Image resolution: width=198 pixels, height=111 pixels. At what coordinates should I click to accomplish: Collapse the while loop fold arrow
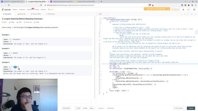tap(101, 72)
